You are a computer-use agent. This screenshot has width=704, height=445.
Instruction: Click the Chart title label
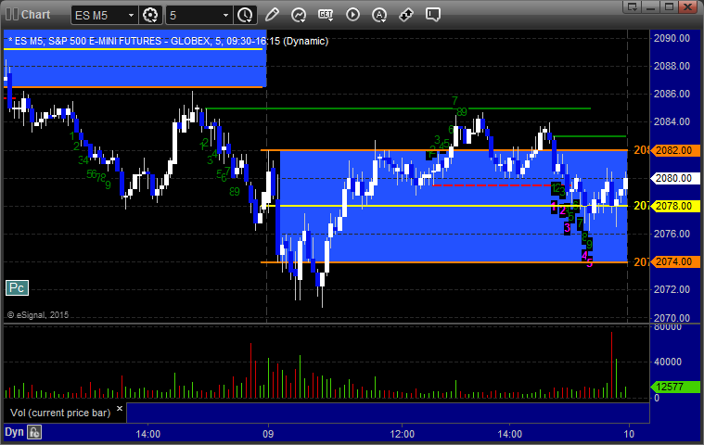(35, 15)
